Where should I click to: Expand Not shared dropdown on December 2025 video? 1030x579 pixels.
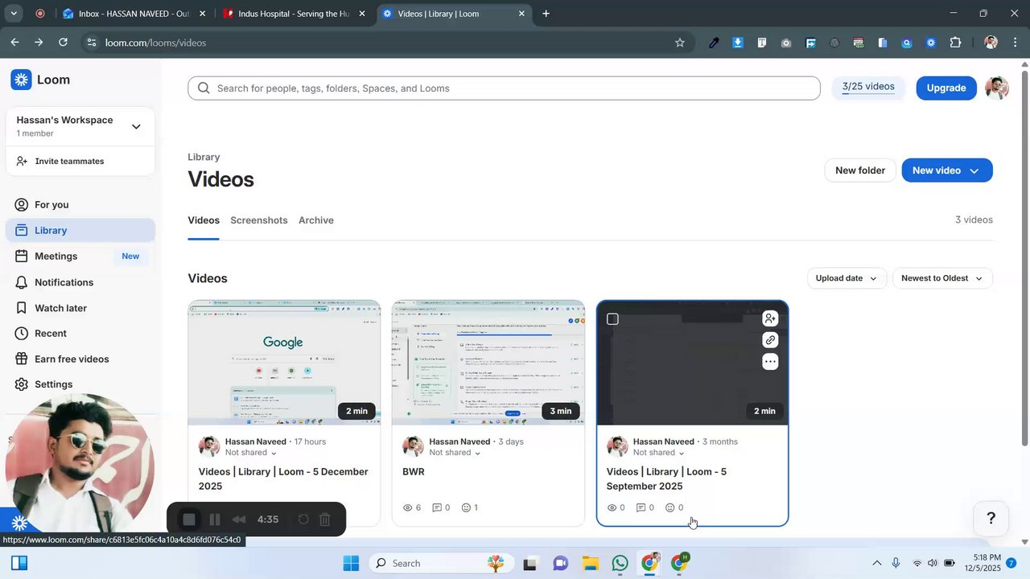pyautogui.click(x=251, y=453)
